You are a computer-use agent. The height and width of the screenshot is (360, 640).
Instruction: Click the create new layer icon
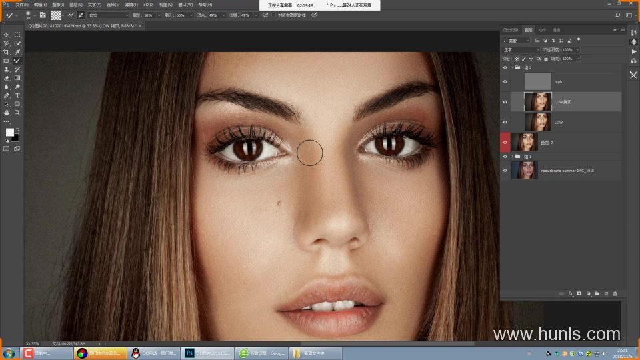point(606,293)
